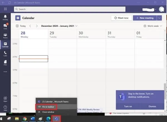Click the Meet now button
The image size is (167, 122).
pos(121,18)
